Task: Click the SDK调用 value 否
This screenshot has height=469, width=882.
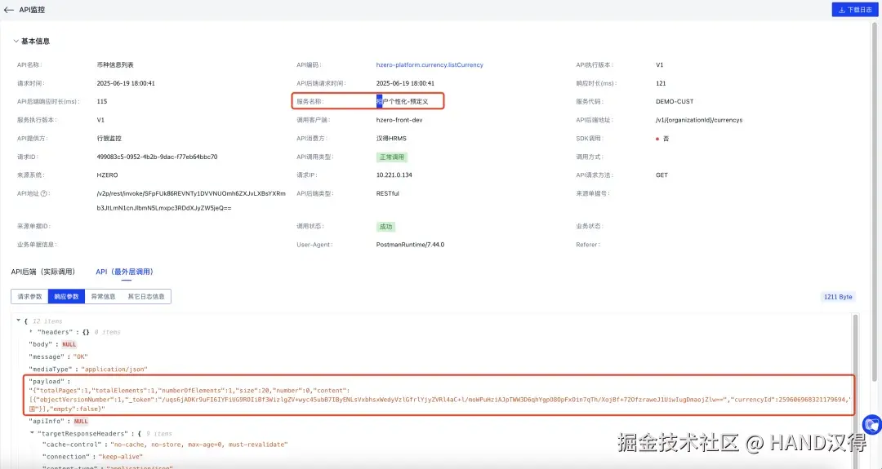Action: (x=666, y=139)
